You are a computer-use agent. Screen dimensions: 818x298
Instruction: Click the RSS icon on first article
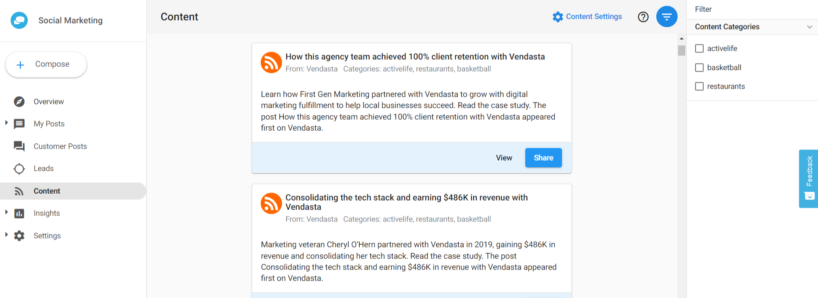tap(271, 63)
